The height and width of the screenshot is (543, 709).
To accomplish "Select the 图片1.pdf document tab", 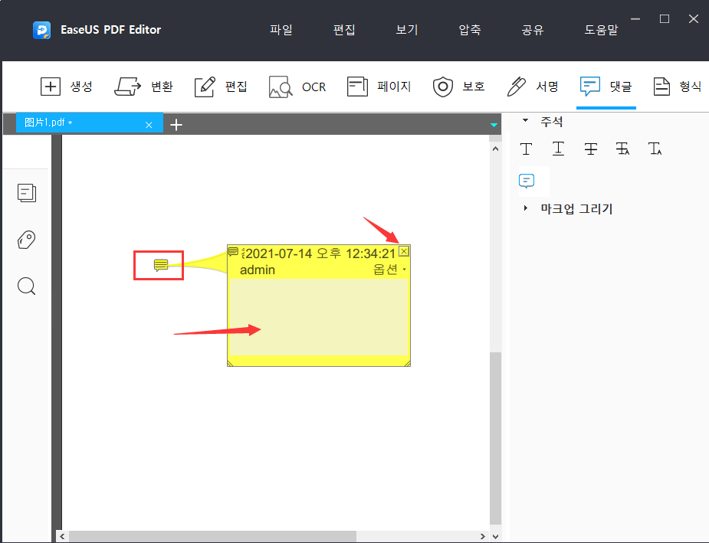I will point(77,123).
